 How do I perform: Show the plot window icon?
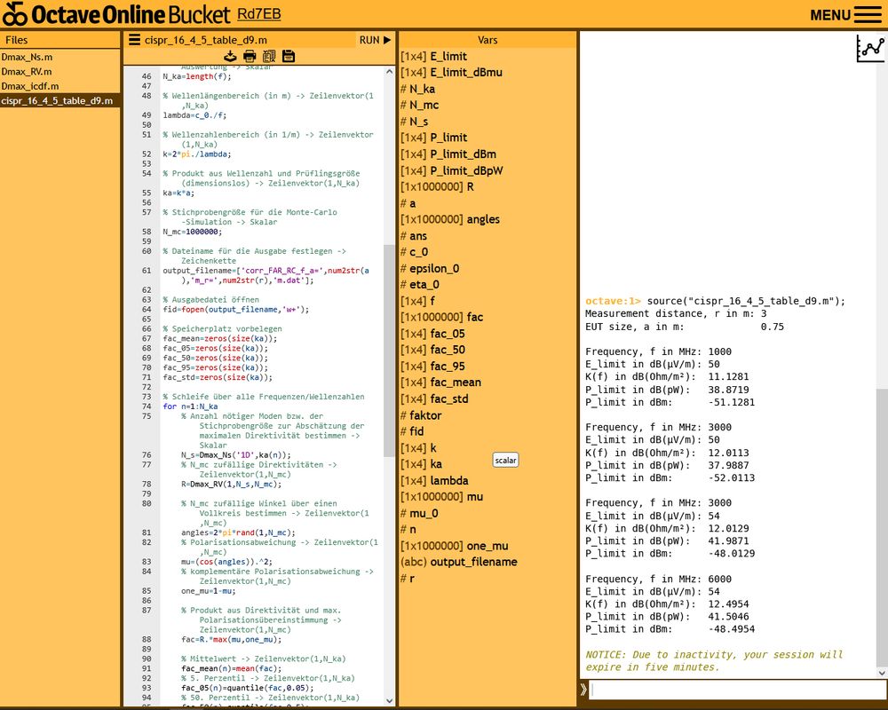870,48
